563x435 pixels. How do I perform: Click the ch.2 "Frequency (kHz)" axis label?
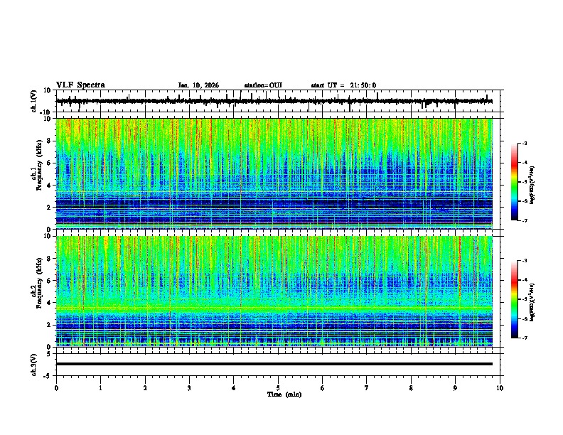(39, 283)
